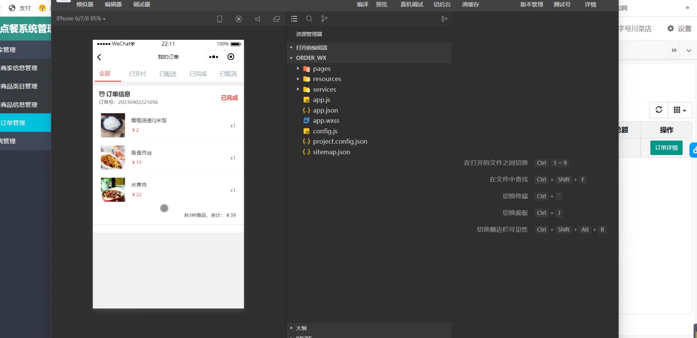Click the 清缓存 button
Image resolution: width=697 pixels, height=338 pixels.
click(x=470, y=4)
